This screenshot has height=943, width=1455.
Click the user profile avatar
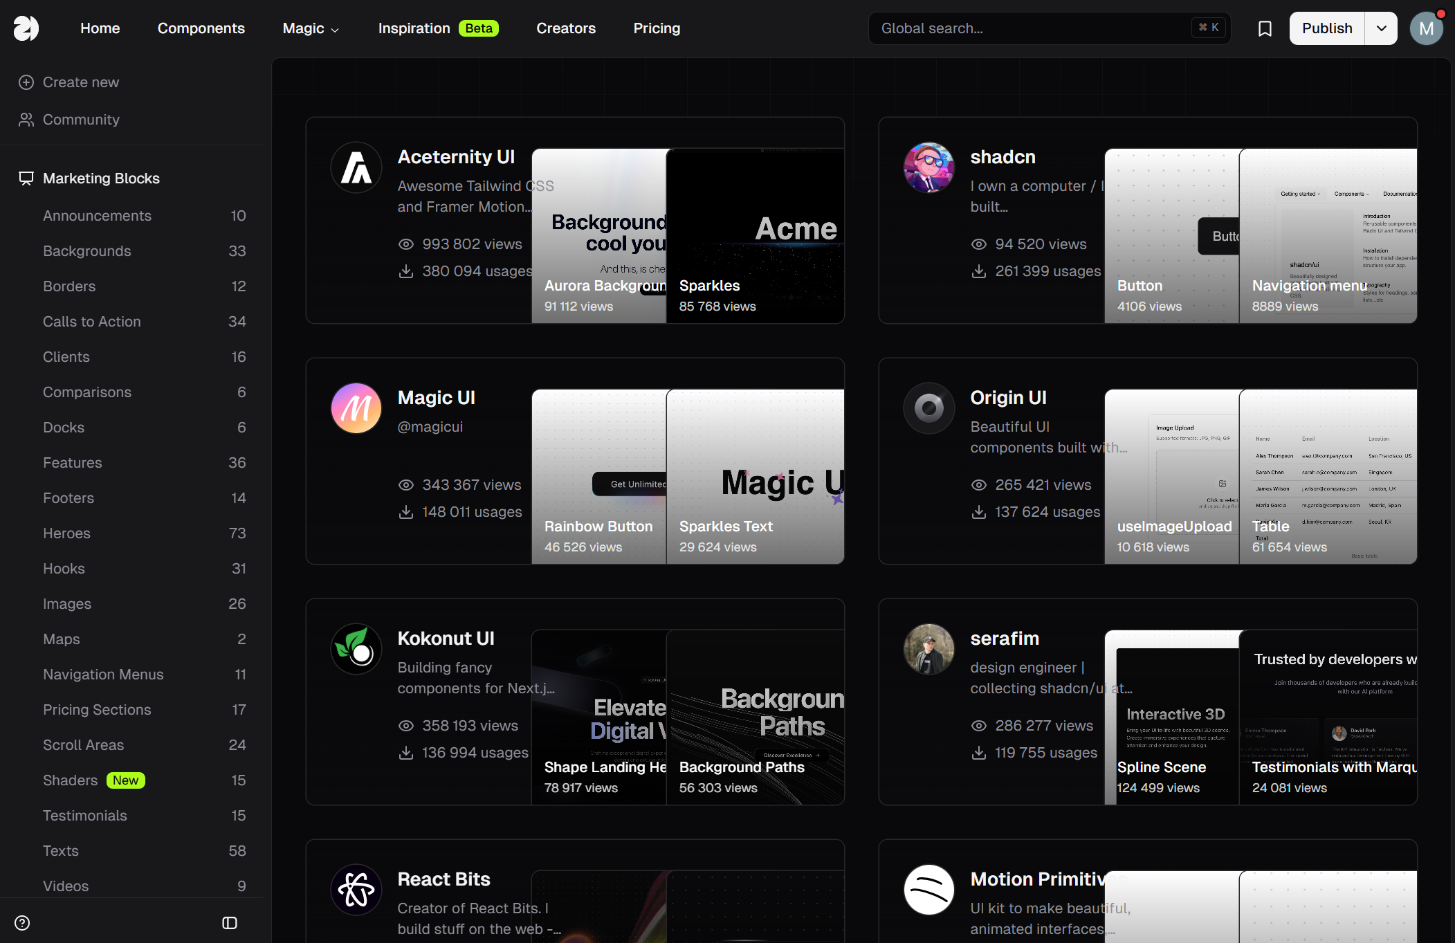[1426, 28]
